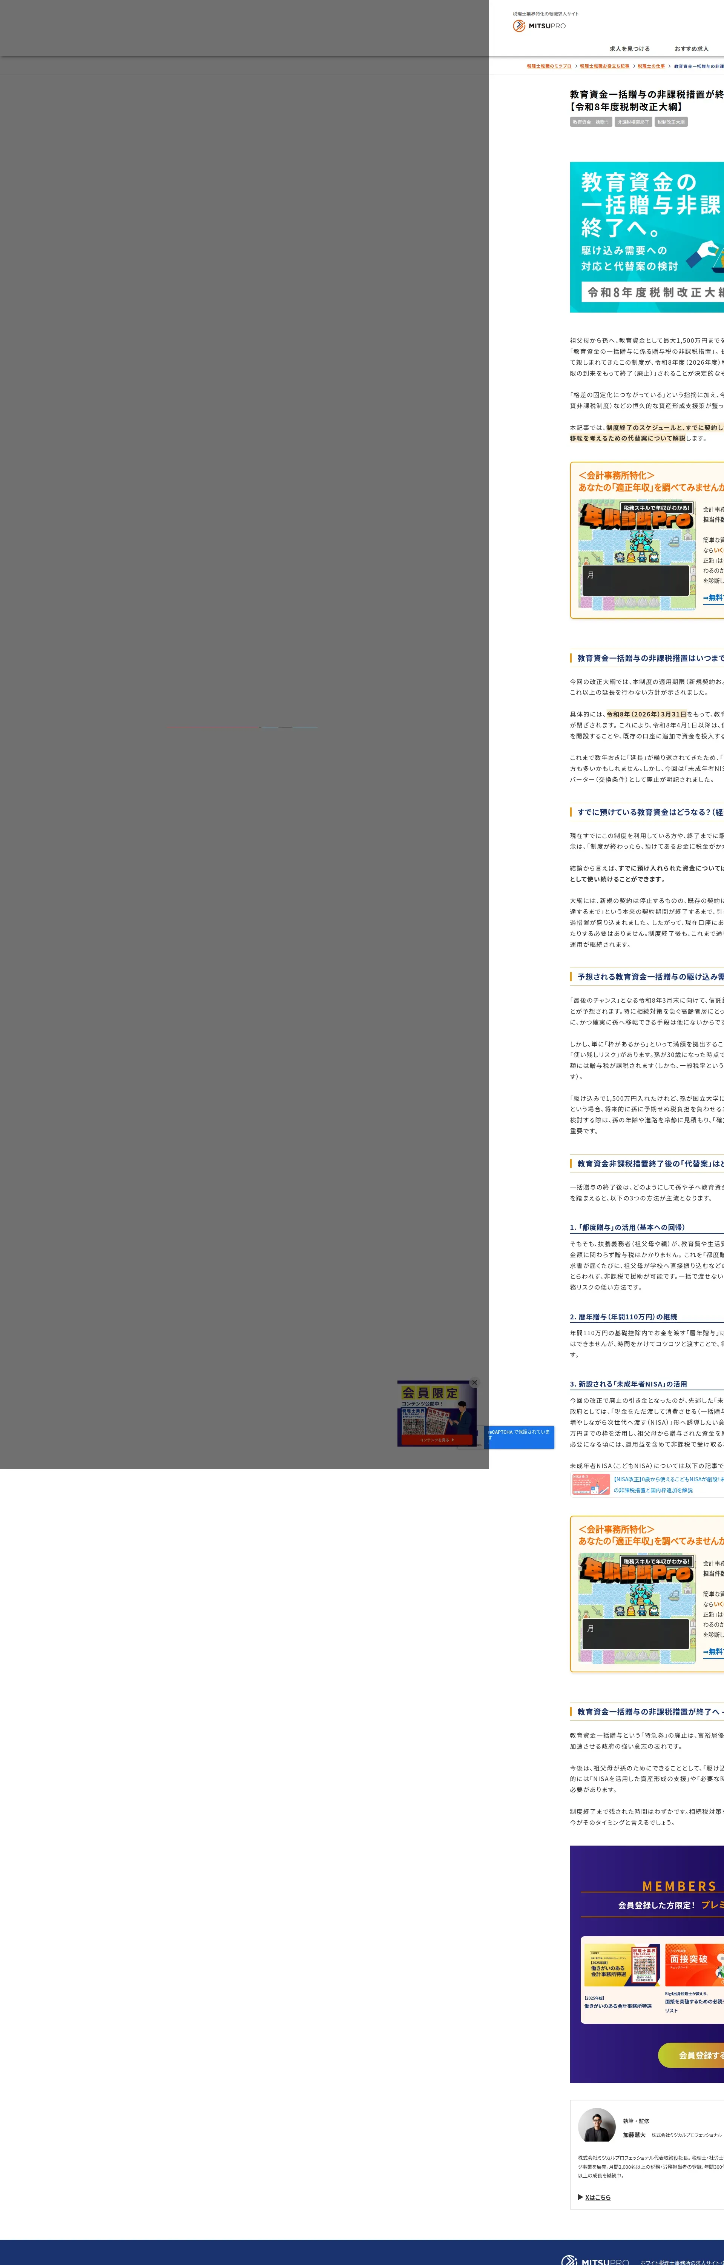Click the subheading 3. 新設される「未成年者NISA」の活用

pyautogui.click(x=629, y=1384)
